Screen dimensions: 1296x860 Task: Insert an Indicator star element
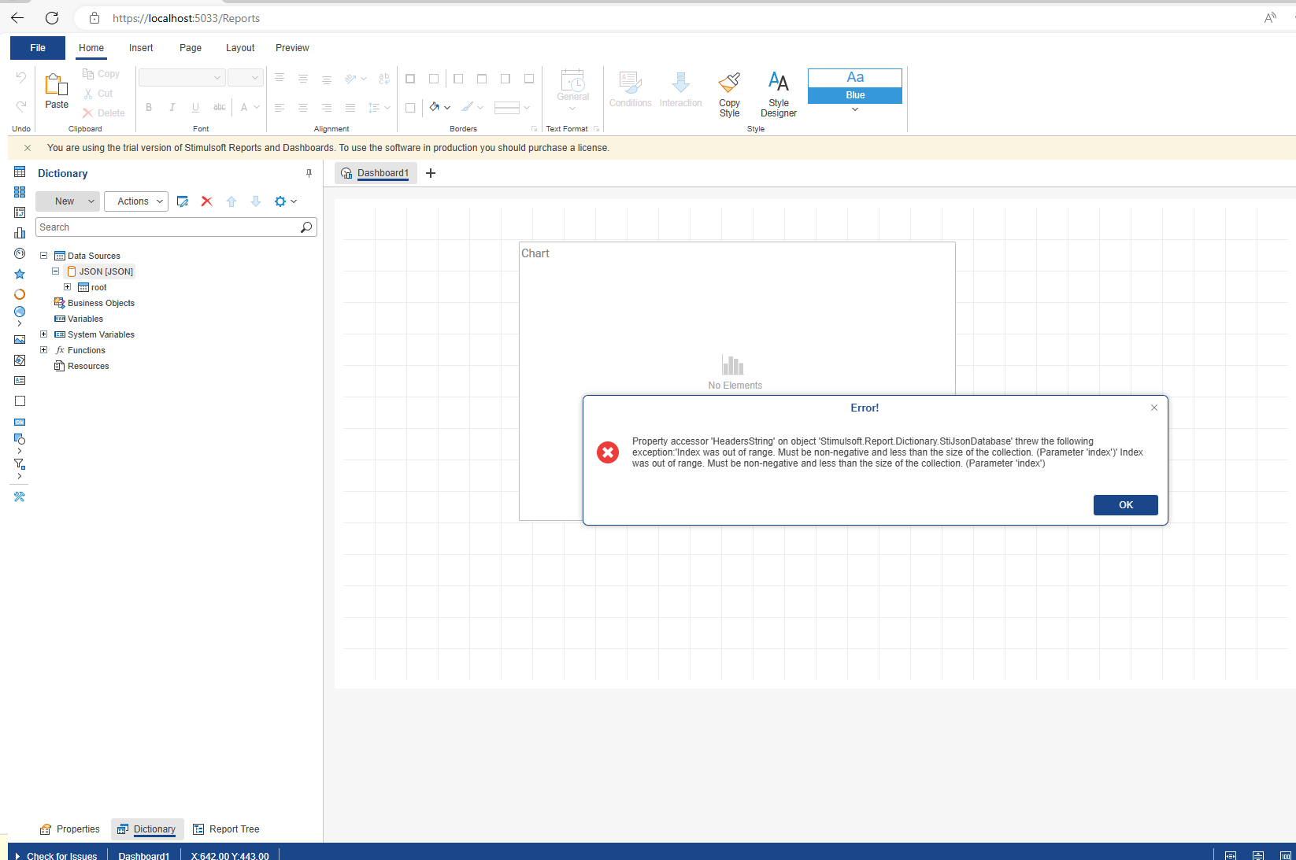pyautogui.click(x=20, y=274)
